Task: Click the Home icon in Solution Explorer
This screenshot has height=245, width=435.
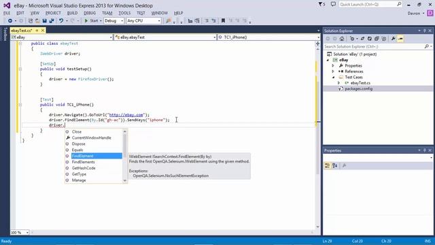Action: click(x=342, y=39)
